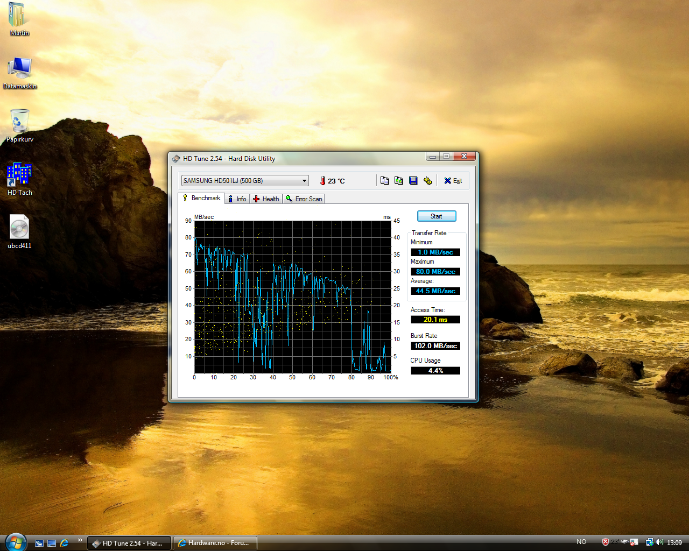Select the average value 44.5 MB/sec
Screen dimensions: 689x551
click(435, 291)
